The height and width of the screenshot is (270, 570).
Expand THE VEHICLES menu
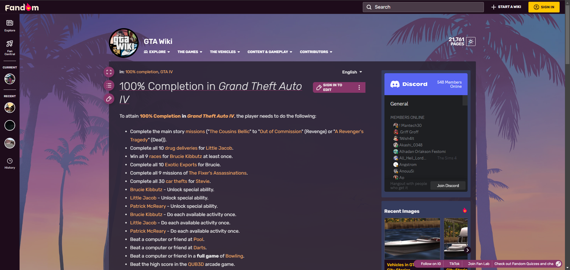click(x=225, y=52)
